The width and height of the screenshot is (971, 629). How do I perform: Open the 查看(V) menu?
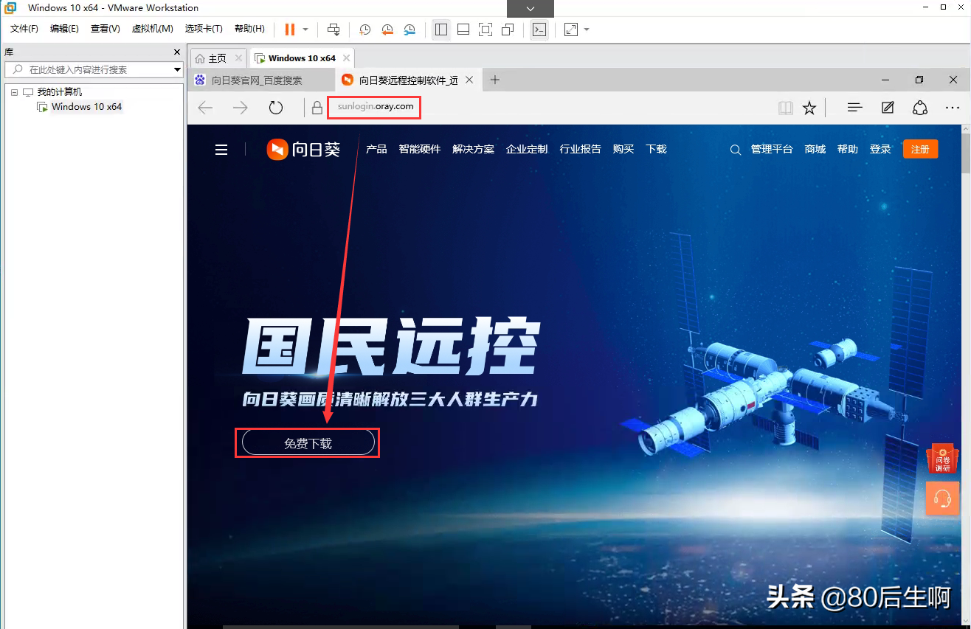(x=105, y=29)
